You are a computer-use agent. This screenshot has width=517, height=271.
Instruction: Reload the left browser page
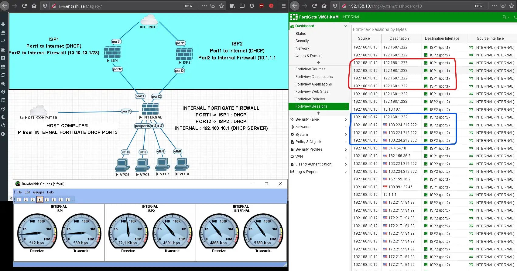tap(24, 6)
